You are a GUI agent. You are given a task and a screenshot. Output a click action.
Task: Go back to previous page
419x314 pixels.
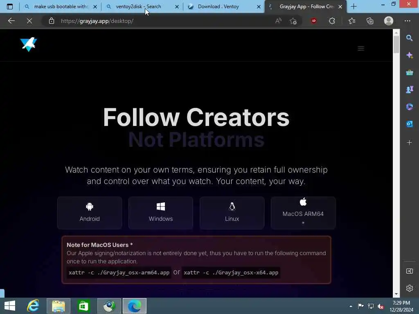(11, 21)
